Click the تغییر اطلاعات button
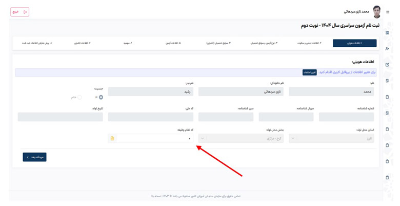Screen dimensions: 400x206 310,72
